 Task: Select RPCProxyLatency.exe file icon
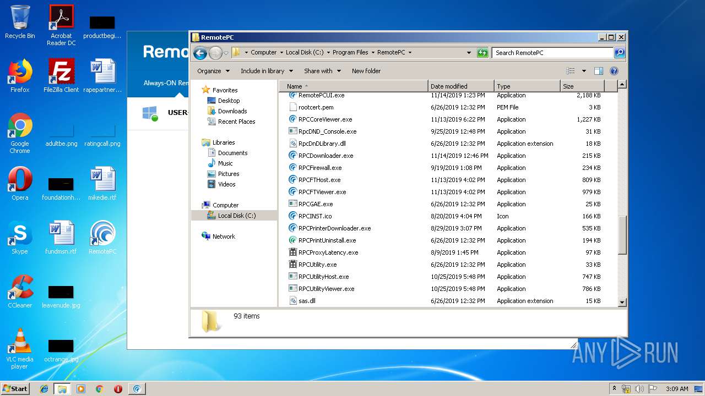pyautogui.click(x=293, y=252)
